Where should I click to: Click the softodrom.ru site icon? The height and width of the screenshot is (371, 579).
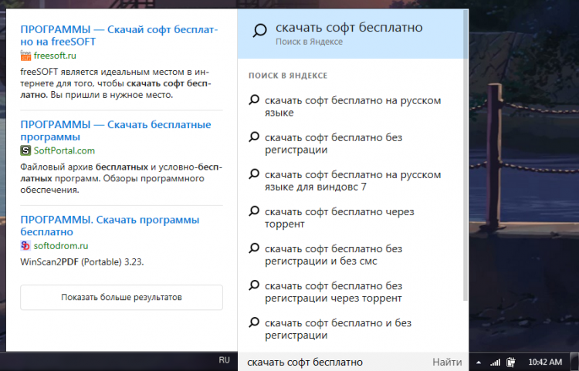click(25, 246)
